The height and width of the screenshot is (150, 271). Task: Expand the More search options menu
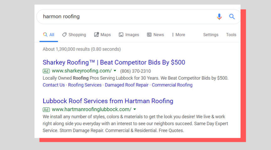178,35
